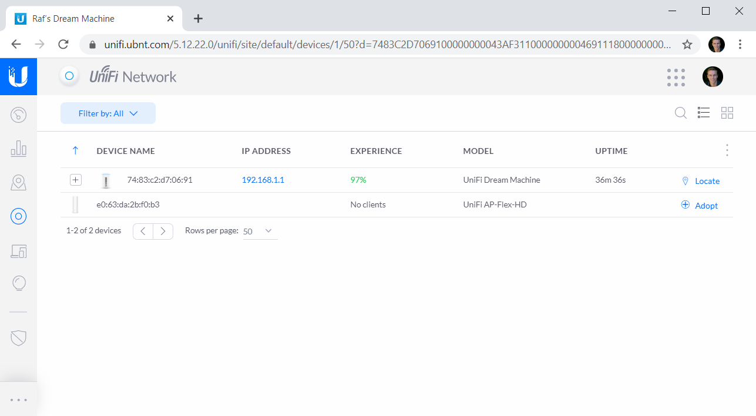Sort by Uptime column header
The width and height of the screenshot is (756, 416).
611,151
